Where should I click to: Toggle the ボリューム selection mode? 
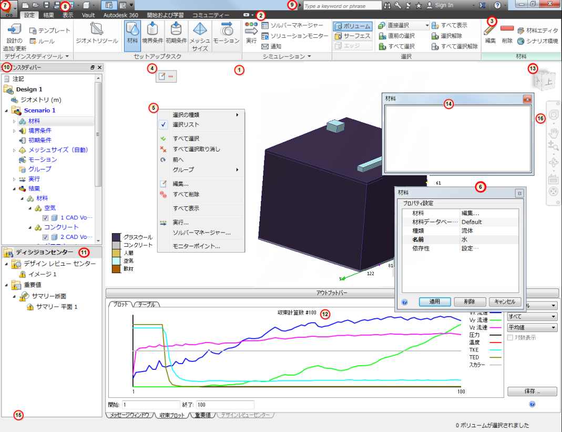coord(353,26)
